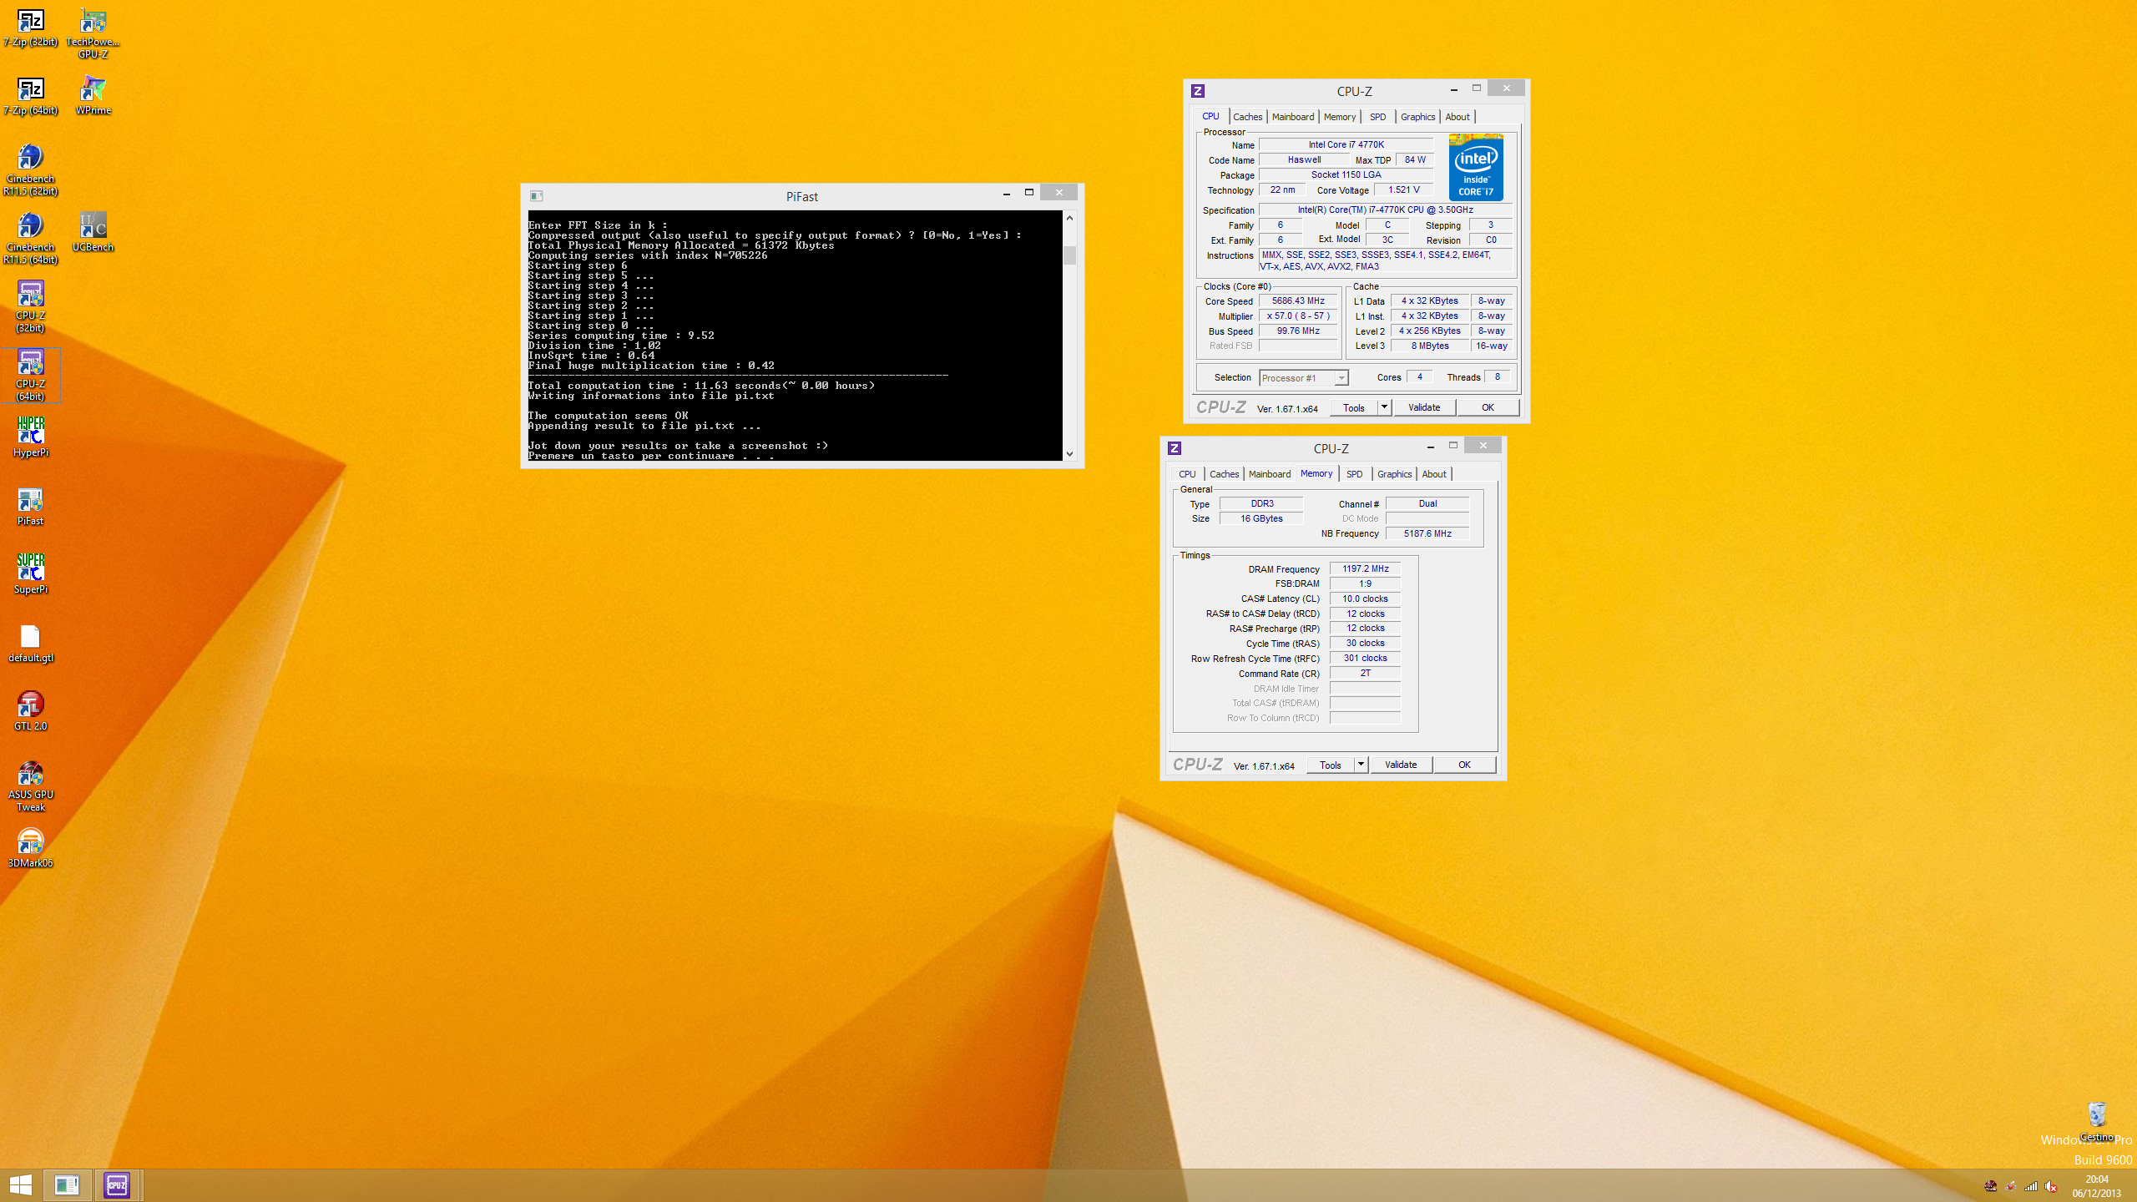Click the DRAM Frequency 1197.2 MHz value
The width and height of the screenshot is (2137, 1202).
pyautogui.click(x=1365, y=568)
